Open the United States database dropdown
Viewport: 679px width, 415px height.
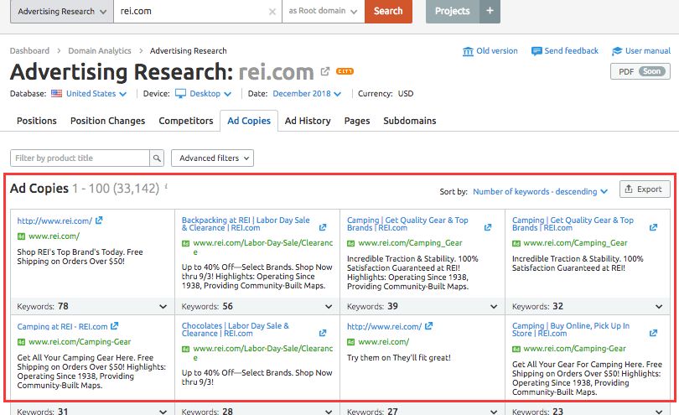(96, 94)
